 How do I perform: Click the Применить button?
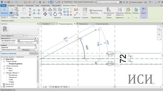tap(34, 53)
